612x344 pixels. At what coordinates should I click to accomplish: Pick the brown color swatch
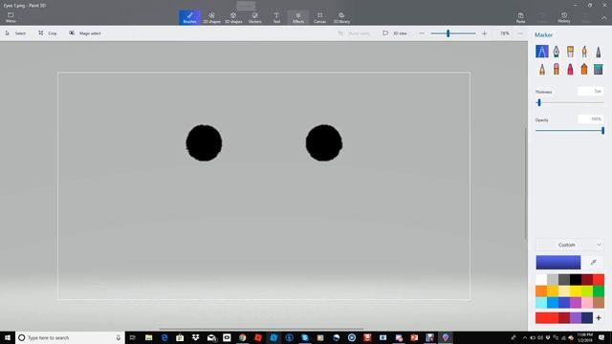(599, 302)
